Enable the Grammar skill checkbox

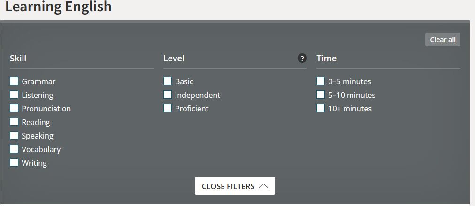(14, 81)
